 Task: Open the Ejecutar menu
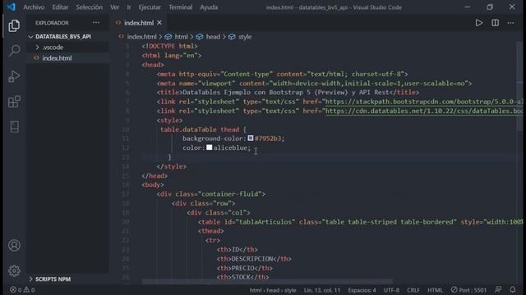(150, 7)
